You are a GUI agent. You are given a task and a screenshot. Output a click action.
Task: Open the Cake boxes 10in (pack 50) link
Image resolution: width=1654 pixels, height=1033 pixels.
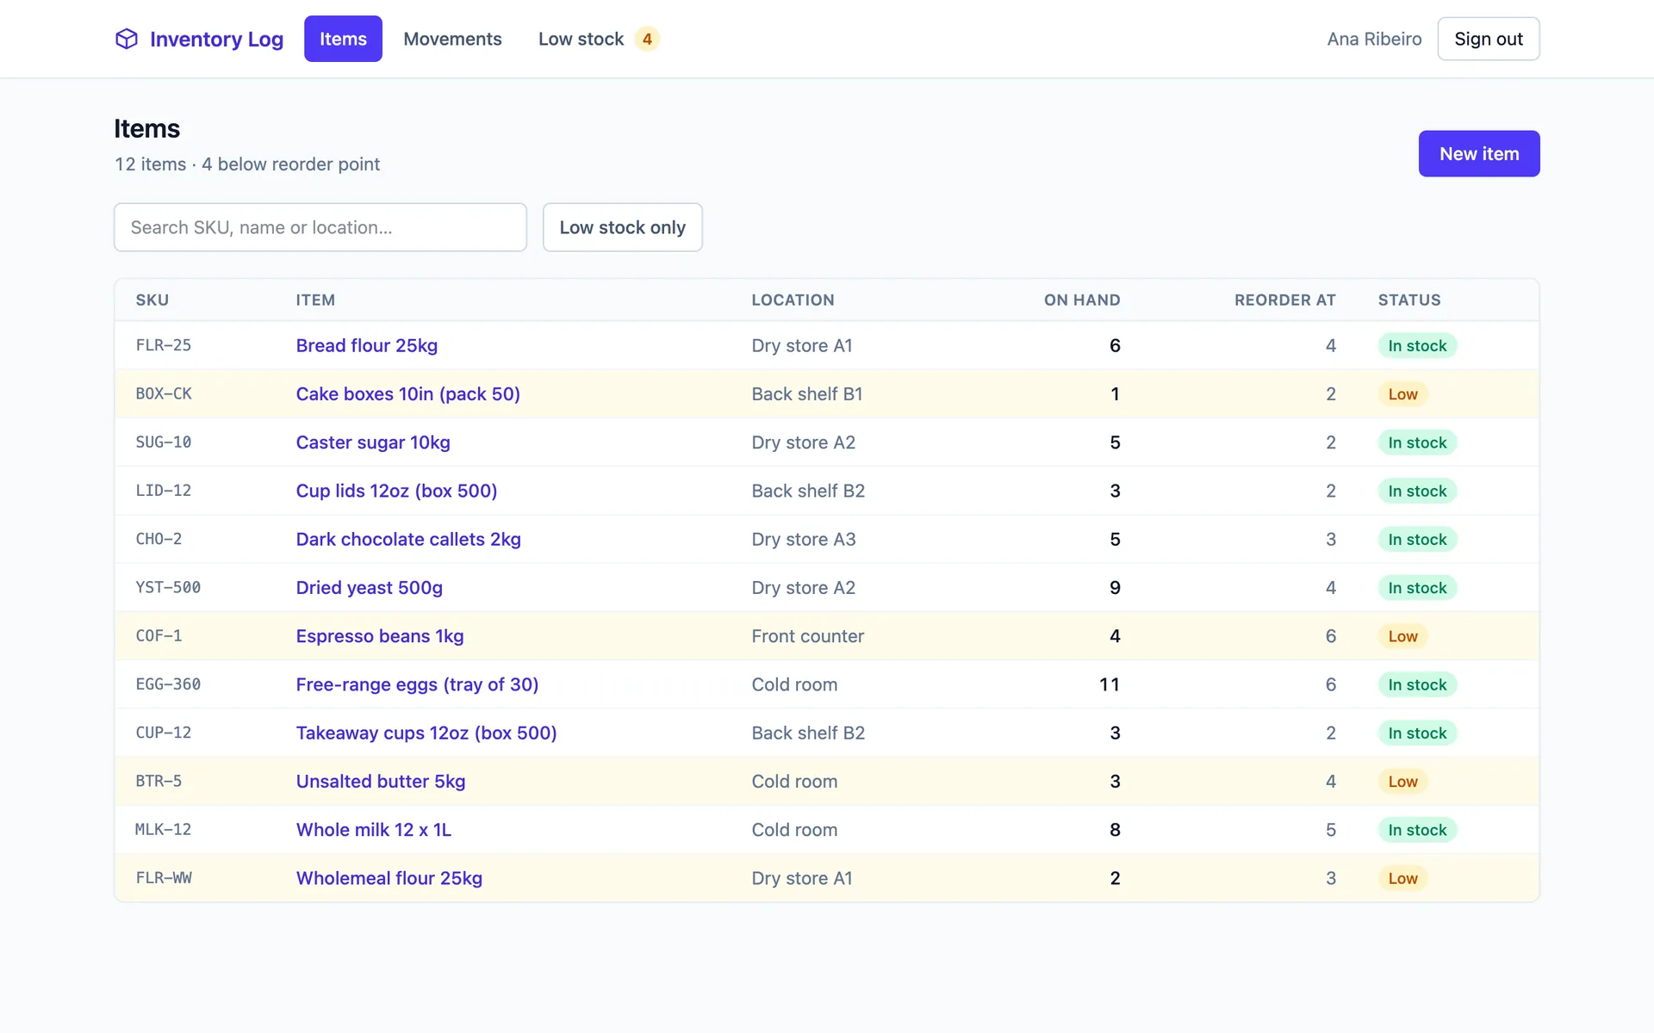[407, 393]
